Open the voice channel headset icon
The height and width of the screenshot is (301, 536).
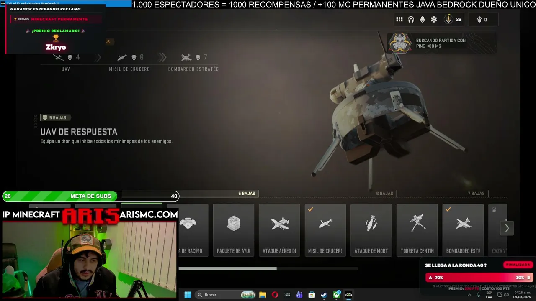point(411,20)
